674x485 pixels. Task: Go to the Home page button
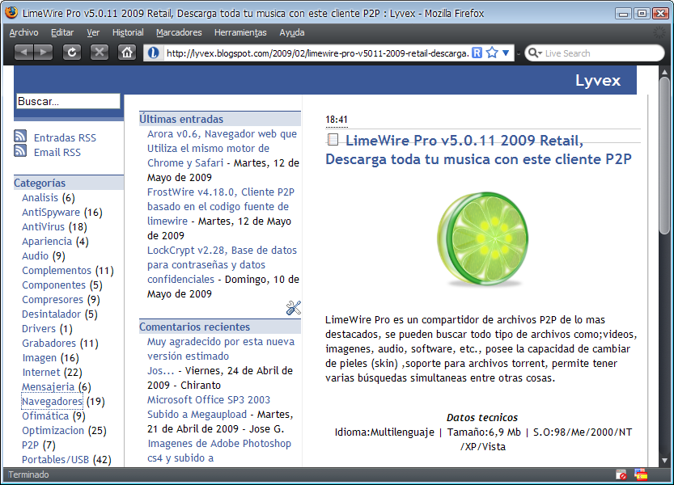pyautogui.click(x=126, y=53)
